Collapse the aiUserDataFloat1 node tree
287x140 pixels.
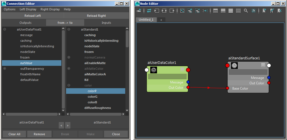[5, 29]
